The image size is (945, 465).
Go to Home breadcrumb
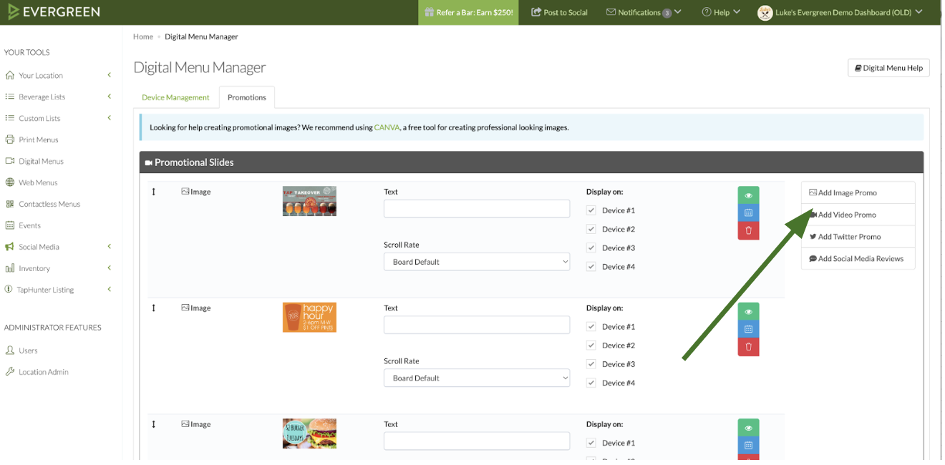[143, 36]
